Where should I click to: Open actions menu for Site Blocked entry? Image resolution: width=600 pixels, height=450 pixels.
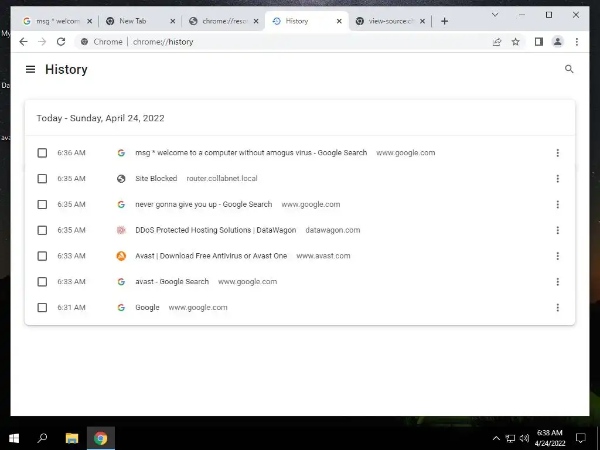coord(558,179)
